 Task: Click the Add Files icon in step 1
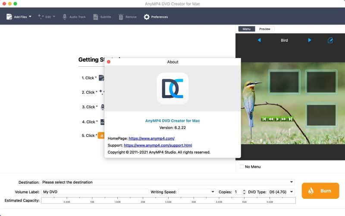[x=101, y=78]
